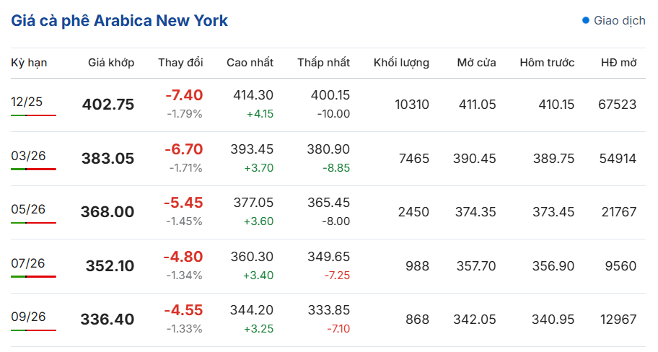
Task: Click the green-red range bar under 12/25
Action: pyautogui.click(x=33, y=115)
